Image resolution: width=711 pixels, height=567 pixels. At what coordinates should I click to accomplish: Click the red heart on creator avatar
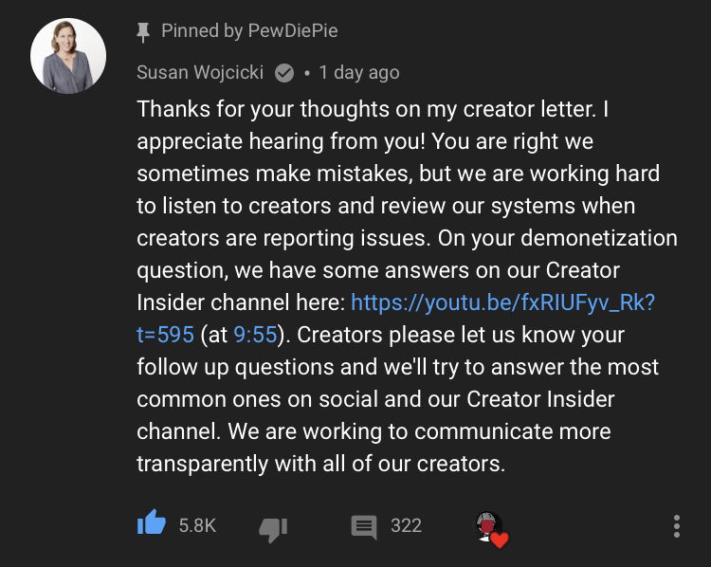click(x=500, y=540)
